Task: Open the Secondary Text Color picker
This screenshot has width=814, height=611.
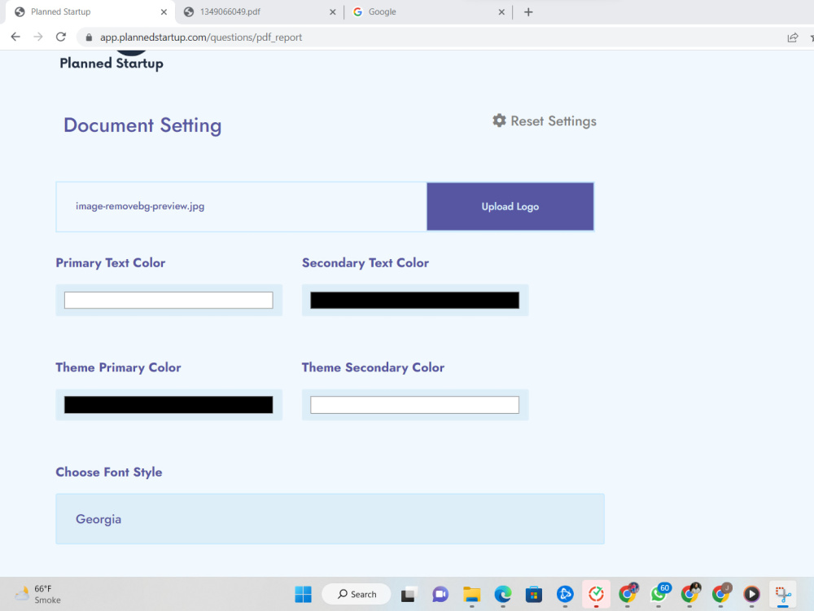Action: [x=415, y=301]
